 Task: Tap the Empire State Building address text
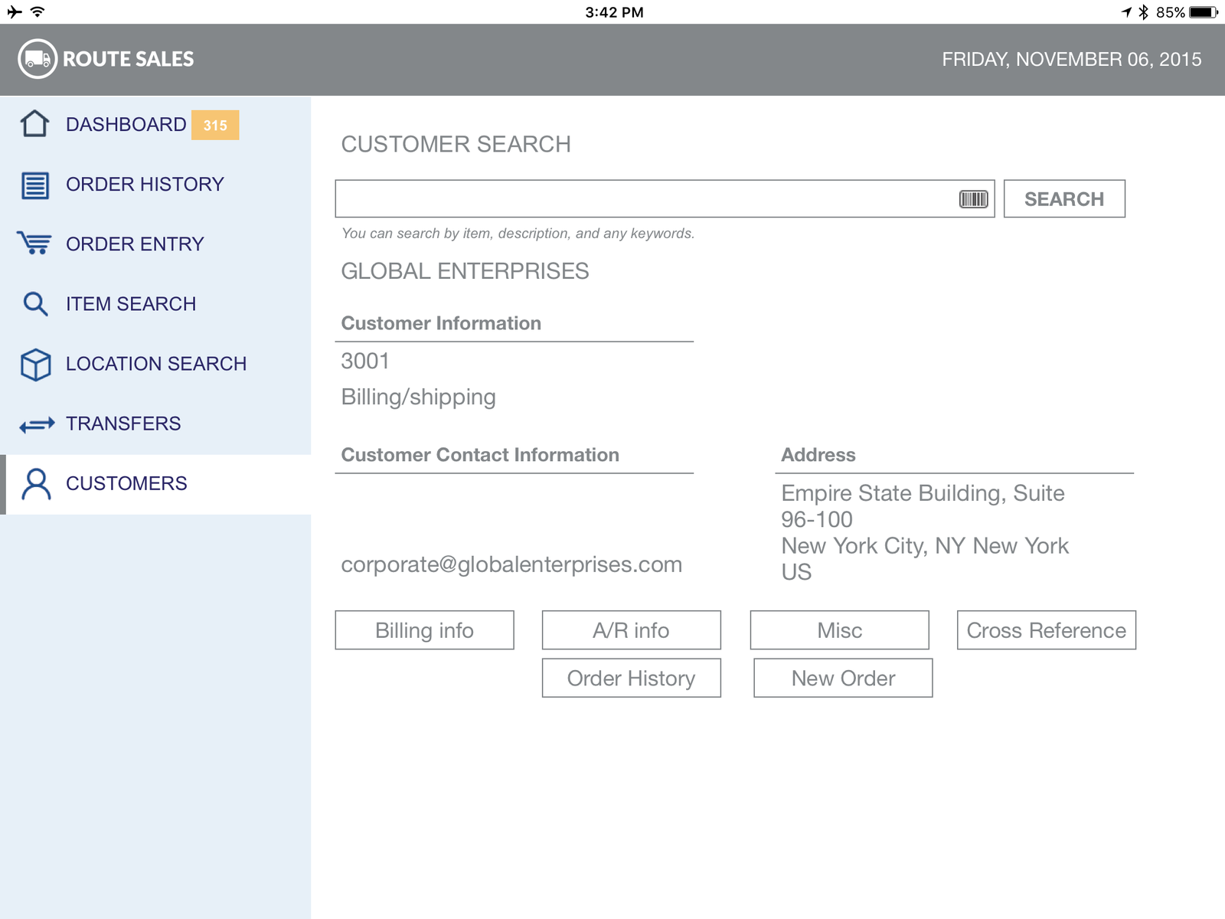pos(925,532)
